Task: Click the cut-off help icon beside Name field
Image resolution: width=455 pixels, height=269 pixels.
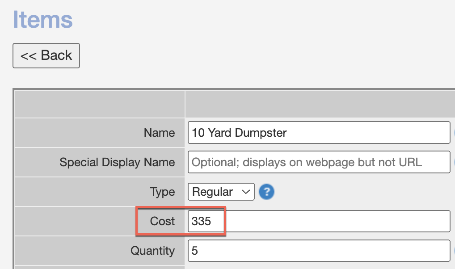Action: click(x=454, y=133)
